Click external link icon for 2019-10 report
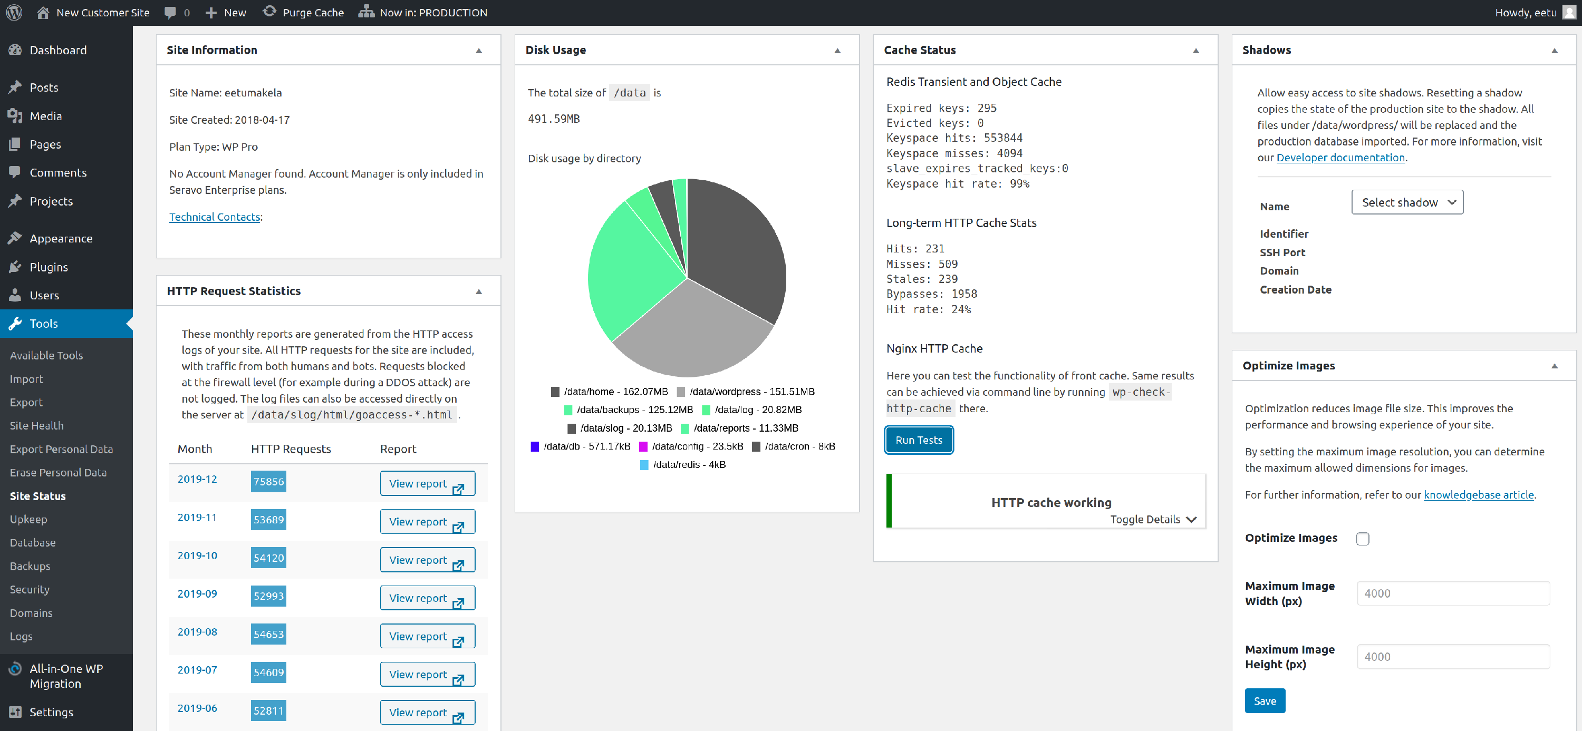Viewport: 1582px width, 731px height. pos(458,566)
